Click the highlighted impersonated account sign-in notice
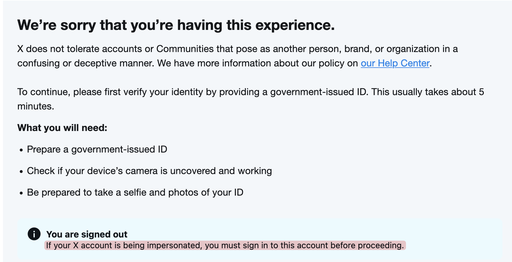Screen dimensions: 512x262 225,245
